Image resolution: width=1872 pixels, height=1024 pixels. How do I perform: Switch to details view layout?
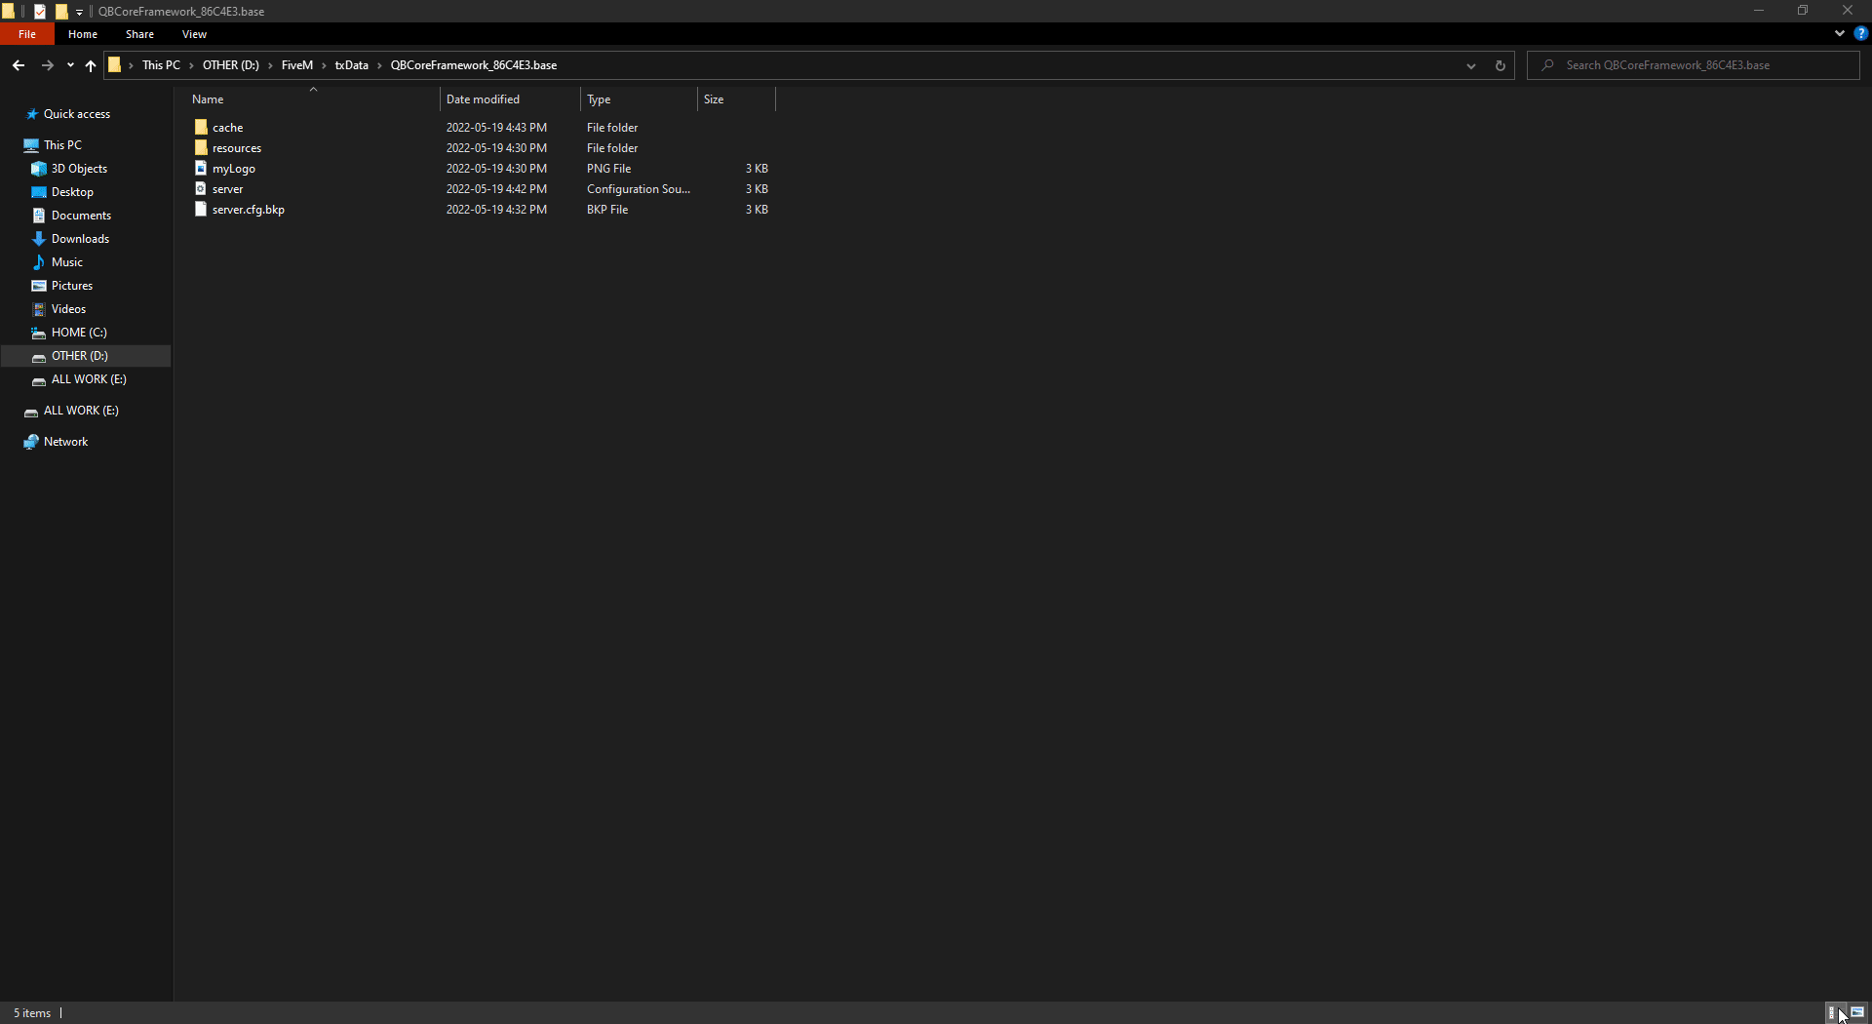click(1832, 1012)
